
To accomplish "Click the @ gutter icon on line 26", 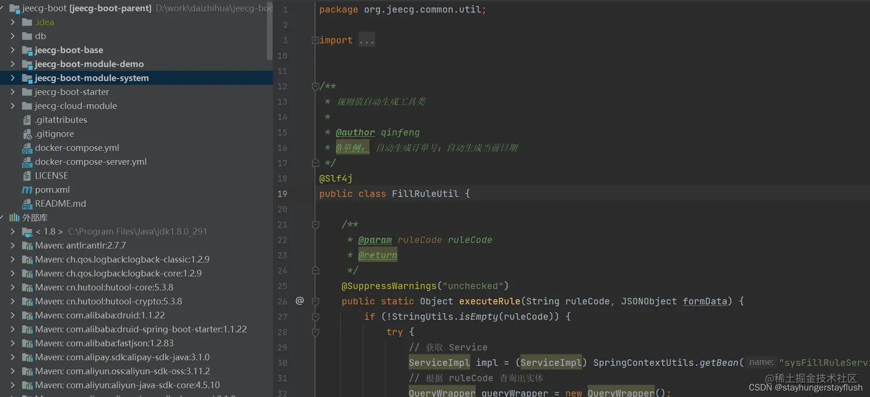I will click(x=300, y=300).
